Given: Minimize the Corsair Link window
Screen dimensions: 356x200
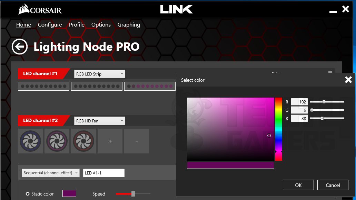Looking at the screenshot, I should pyautogui.click(x=333, y=12).
